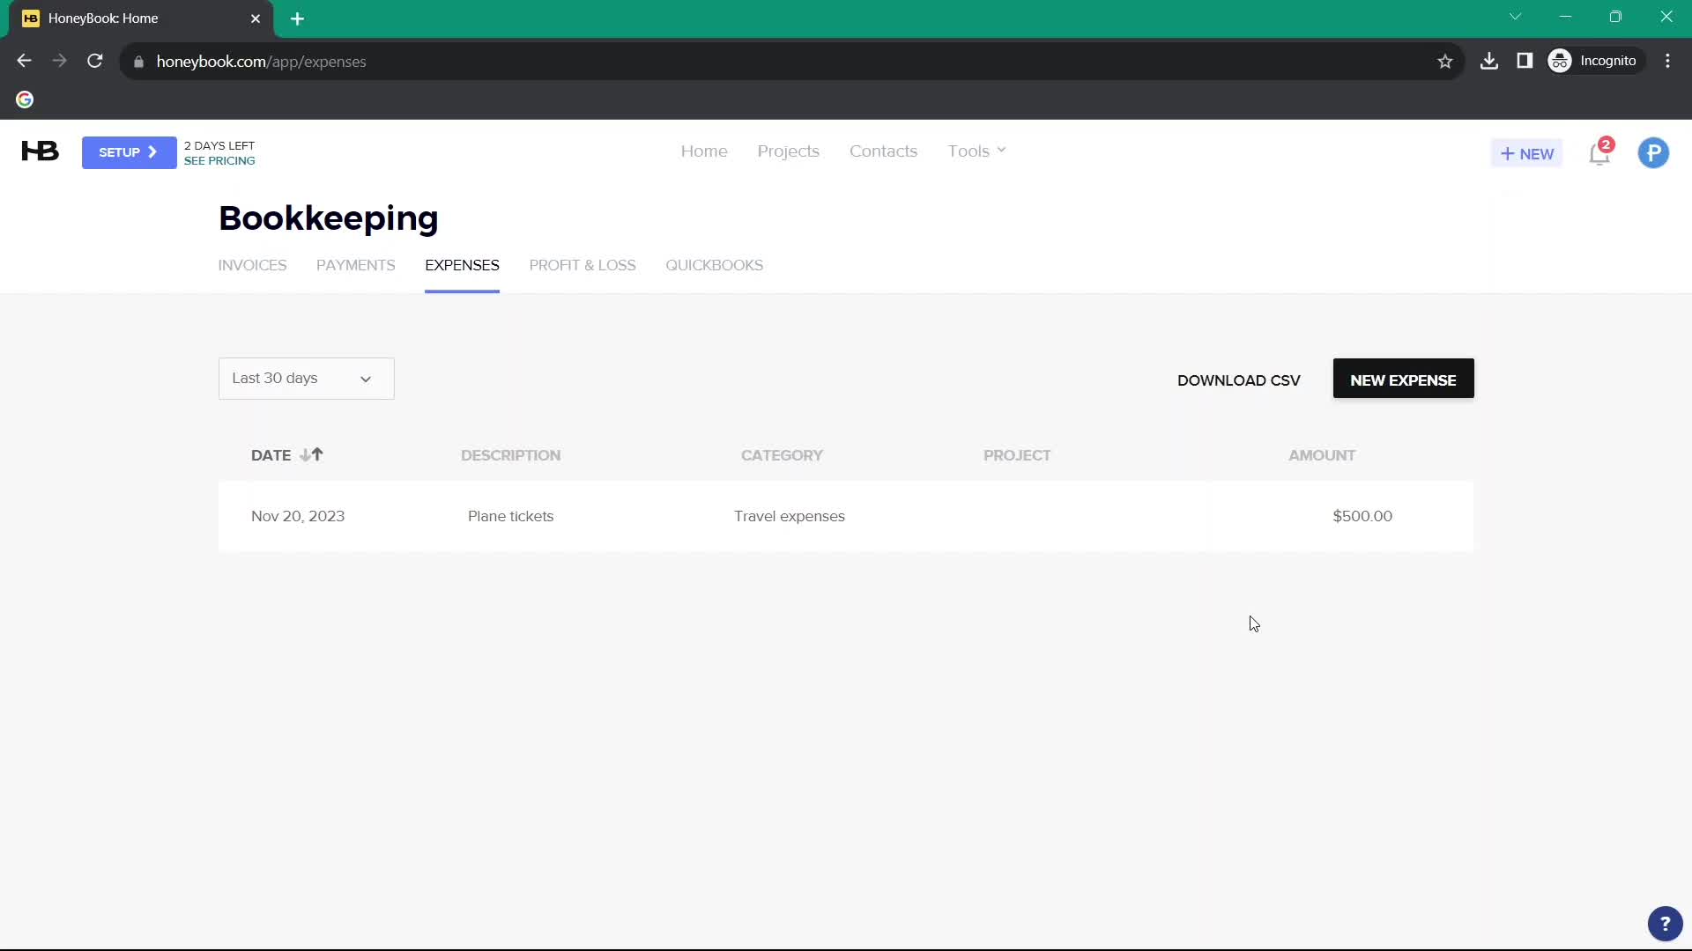
Task: Create a New Expense
Action: 1403,379
